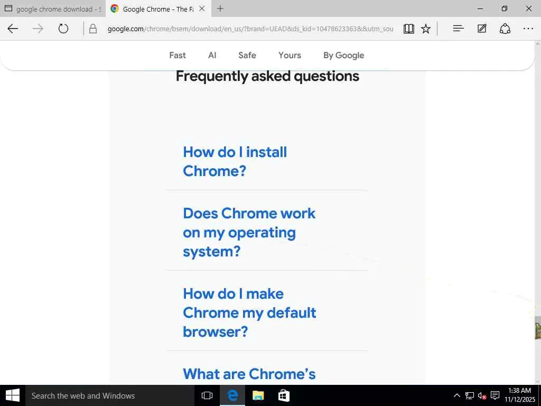The height and width of the screenshot is (406, 541).
Task: Click the scrollbar down arrow
Action: coord(537,382)
